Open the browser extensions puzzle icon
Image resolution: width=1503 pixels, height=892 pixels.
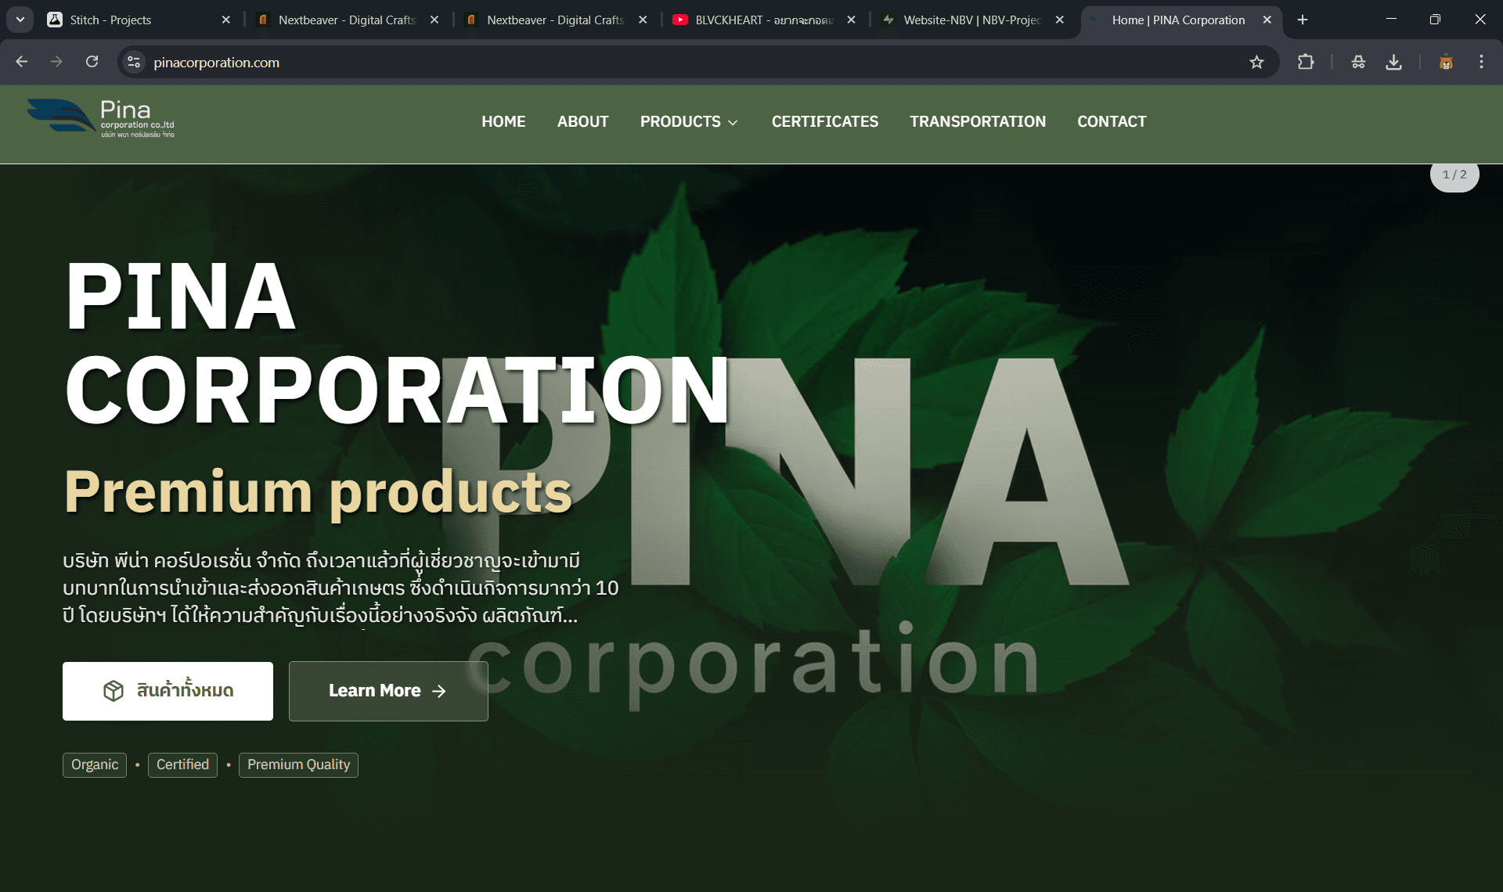[x=1306, y=62]
